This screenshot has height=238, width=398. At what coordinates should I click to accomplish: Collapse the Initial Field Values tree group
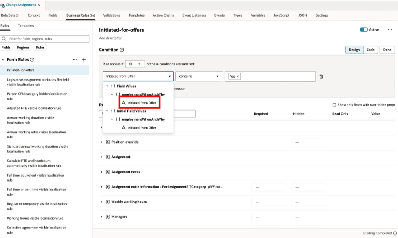pyautogui.click(x=107, y=111)
